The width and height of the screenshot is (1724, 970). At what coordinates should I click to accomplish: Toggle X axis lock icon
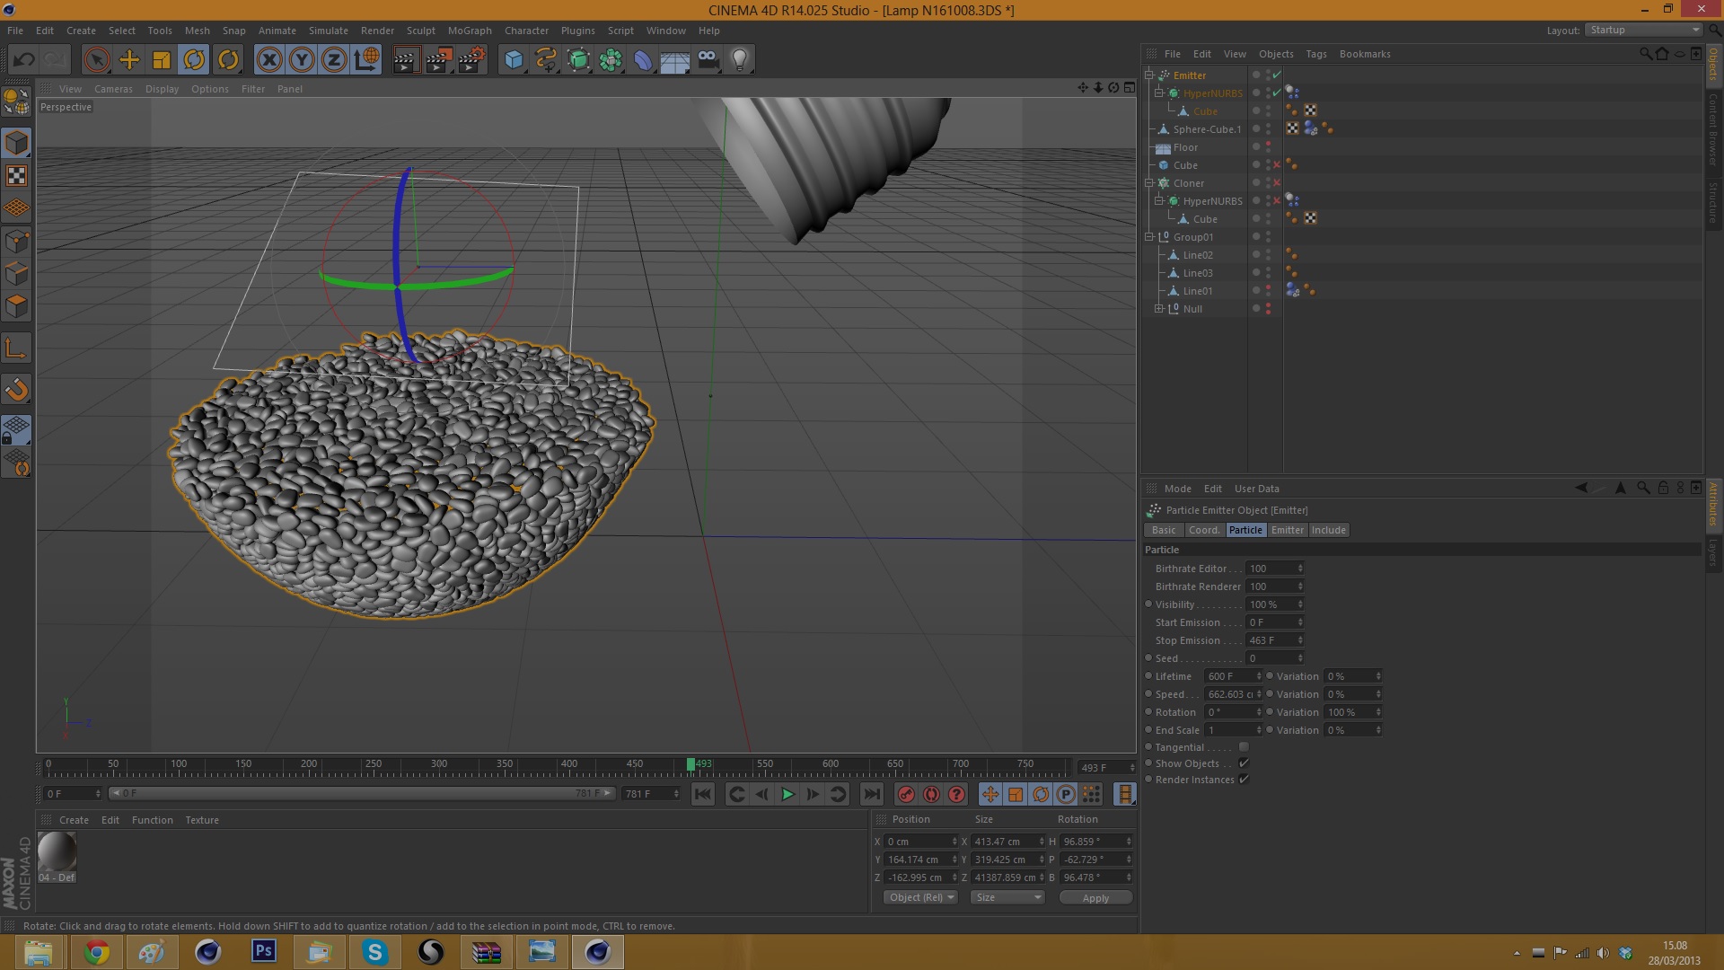click(268, 60)
